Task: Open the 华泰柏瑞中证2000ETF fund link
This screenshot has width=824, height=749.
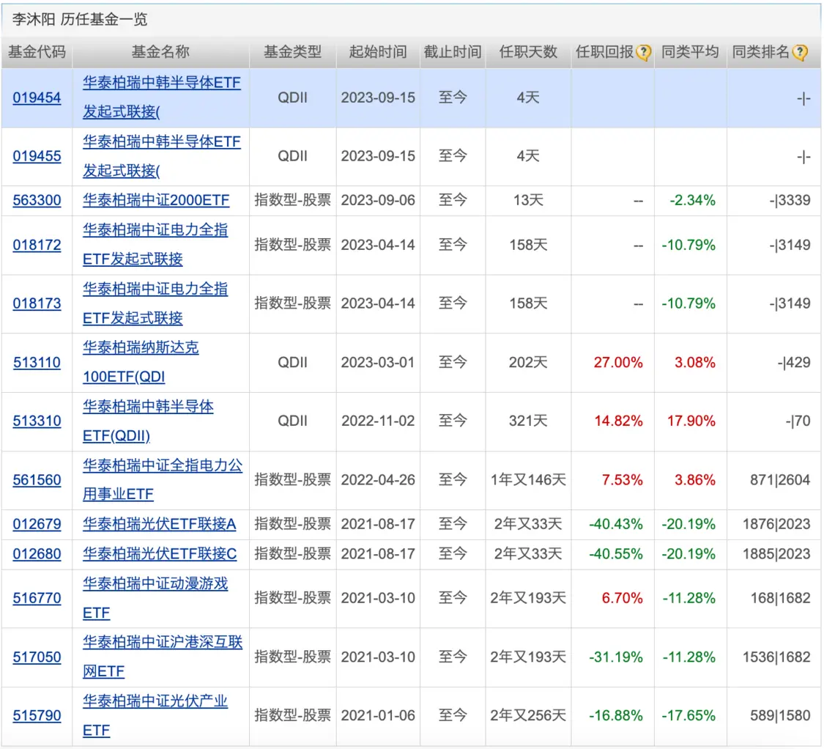Action: [156, 200]
